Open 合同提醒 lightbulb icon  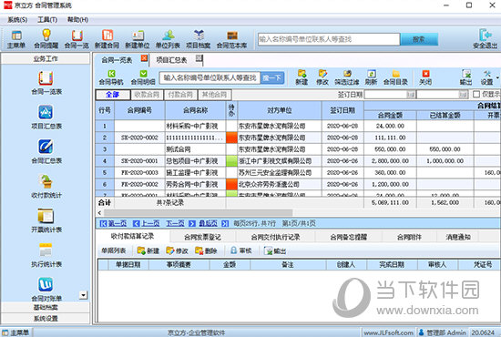[46, 39]
